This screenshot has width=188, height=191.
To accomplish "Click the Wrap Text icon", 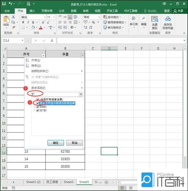I will (76, 17).
